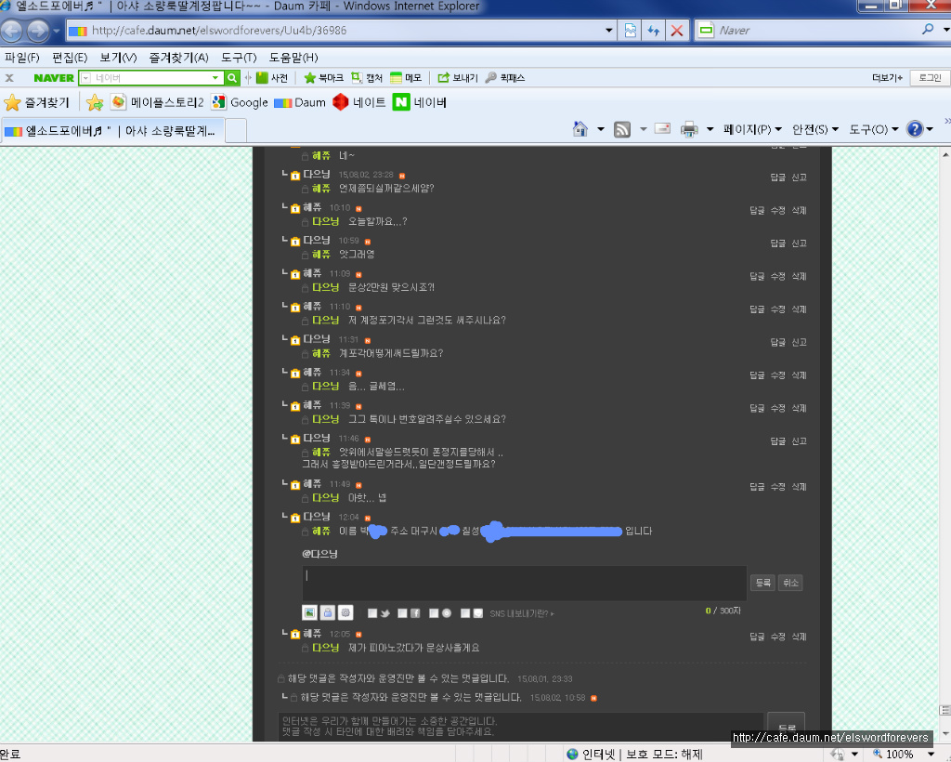This screenshot has height=762, width=951.
Task: Open the 편집(E) menu
Action: click(70, 58)
